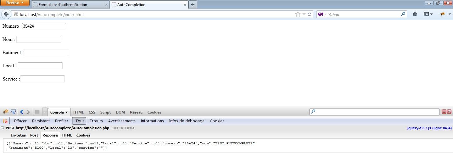Click Firebug's forward arrow
Viewport: 453px width, 156px height.
tap(29, 112)
